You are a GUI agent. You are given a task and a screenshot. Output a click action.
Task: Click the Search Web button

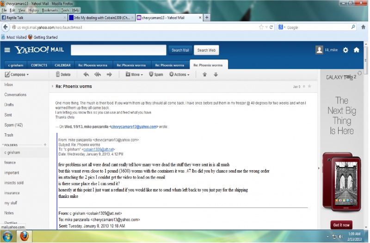coord(206,50)
